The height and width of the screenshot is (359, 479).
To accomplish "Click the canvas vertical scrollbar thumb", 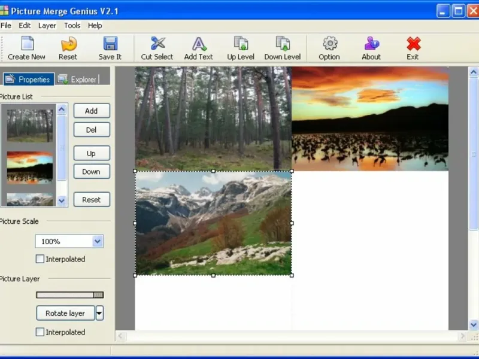I will coord(474,154).
